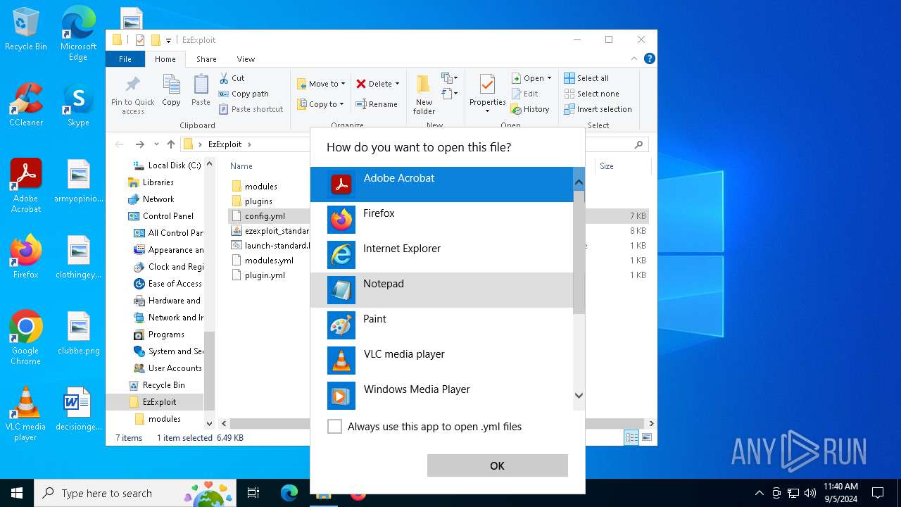Click Invert selection in the ribbon
This screenshot has width=901, height=507.
(598, 109)
